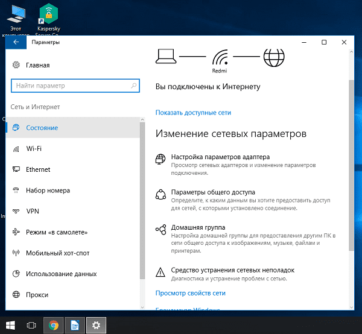Go to Набор номера settings
This screenshot has height=334, width=362.
[48, 191]
